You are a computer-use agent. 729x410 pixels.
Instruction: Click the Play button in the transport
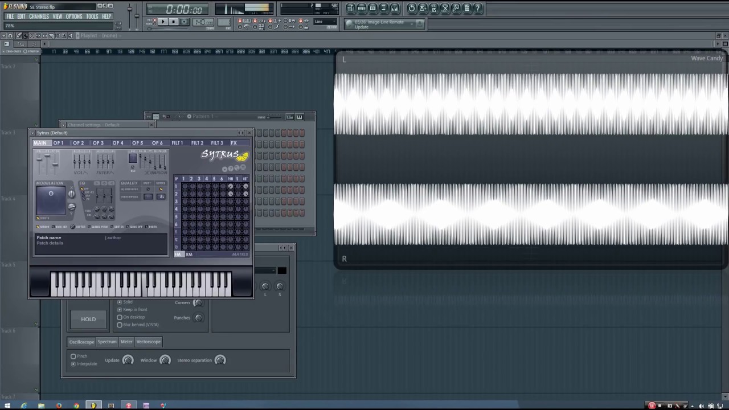163,22
